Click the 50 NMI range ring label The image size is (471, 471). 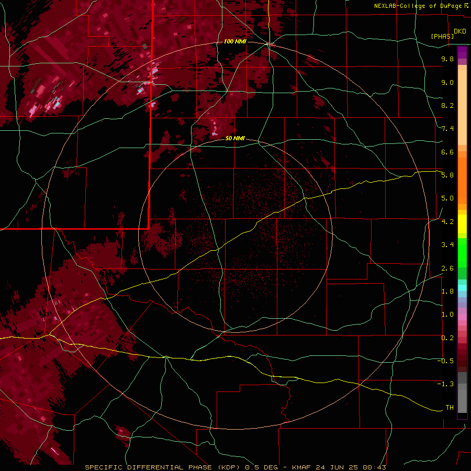click(235, 138)
